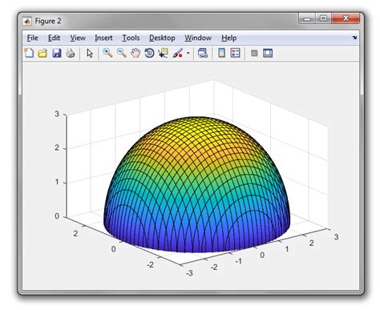Click the Link Plot toolbar icon

pos(203,53)
